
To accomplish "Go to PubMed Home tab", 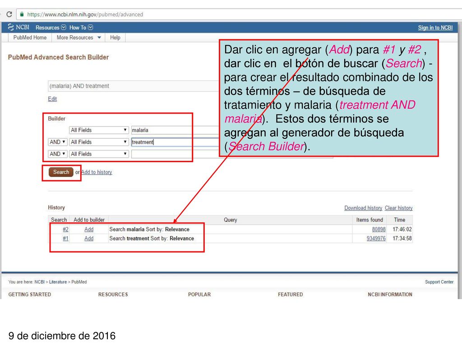I will pyautogui.click(x=30, y=38).
